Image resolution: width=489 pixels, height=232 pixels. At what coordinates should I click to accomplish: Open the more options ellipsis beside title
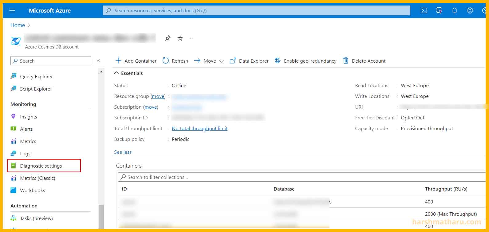point(192,38)
